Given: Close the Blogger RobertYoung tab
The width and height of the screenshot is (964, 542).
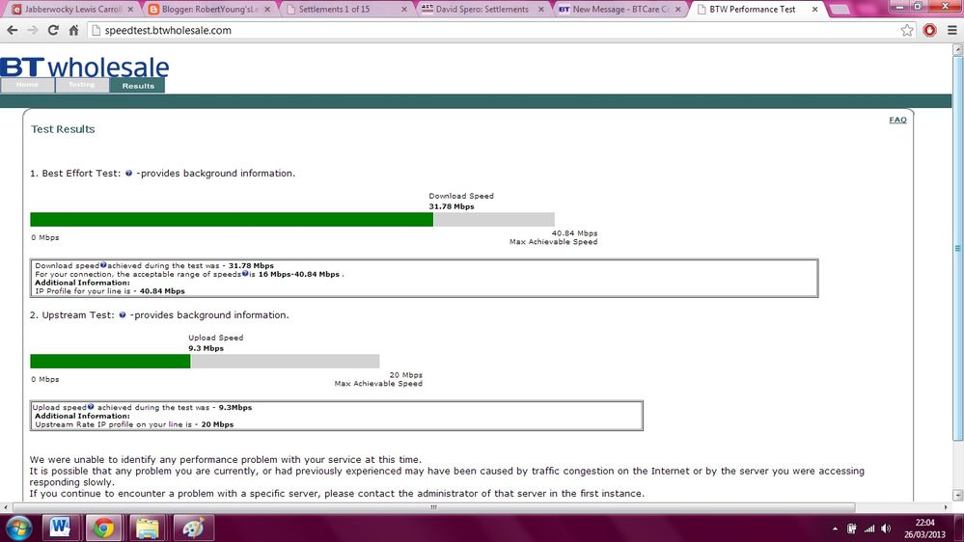Looking at the screenshot, I should (267, 10).
